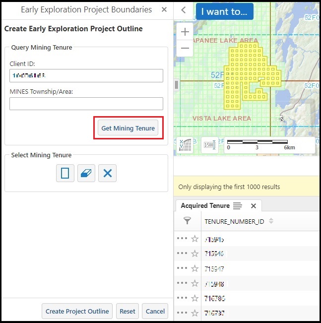Toggle the star on the last tenure row
Viewport: 321px width, 323px height.
195,313
